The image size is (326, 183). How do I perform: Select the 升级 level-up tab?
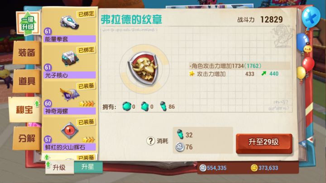click(59, 167)
